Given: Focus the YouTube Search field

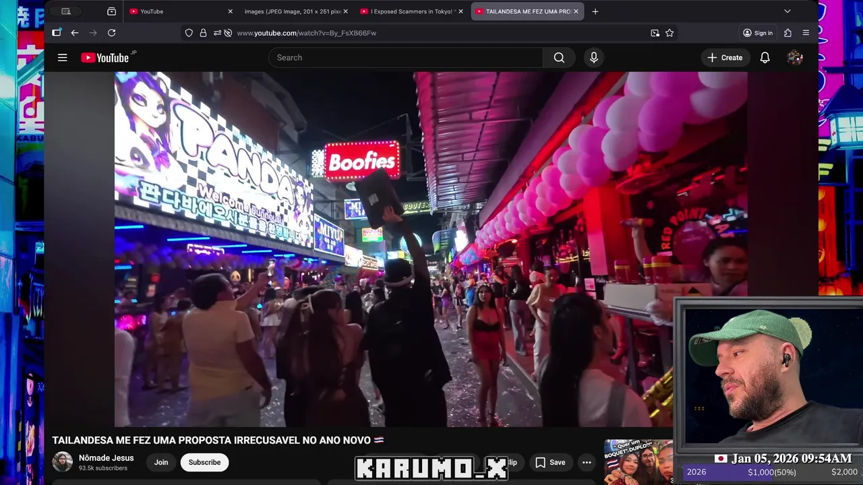Looking at the screenshot, I should tap(406, 58).
